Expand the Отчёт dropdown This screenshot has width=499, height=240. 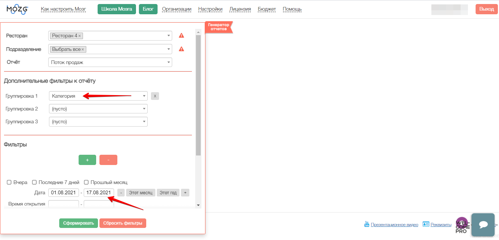(x=110, y=63)
